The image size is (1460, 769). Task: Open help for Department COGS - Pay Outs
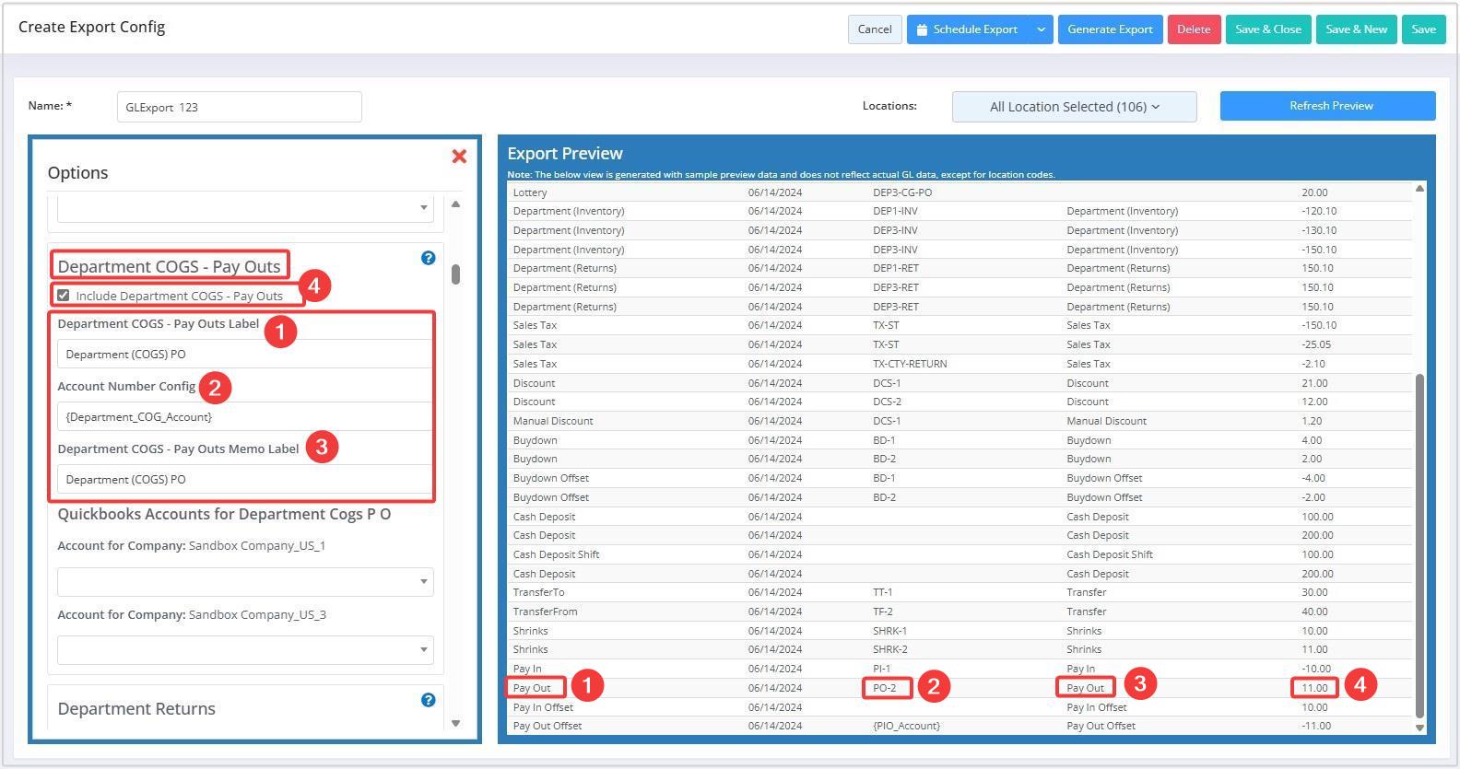[x=428, y=258]
